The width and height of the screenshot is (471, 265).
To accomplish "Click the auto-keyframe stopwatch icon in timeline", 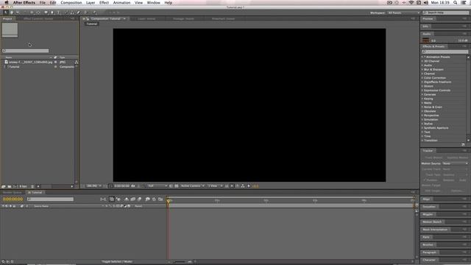I will tap(154, 199).
